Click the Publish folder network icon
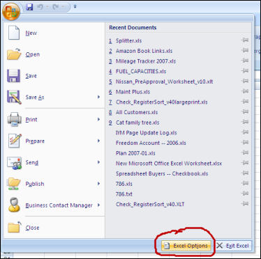 coord(14,184)
